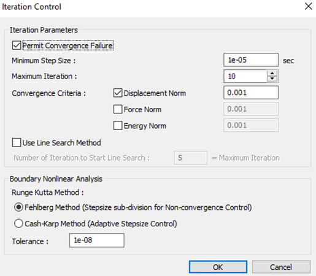The height and width of the screenshot is (276, 316).
Task: Click the Minimum Step Size field
Action: coord(251,60)
